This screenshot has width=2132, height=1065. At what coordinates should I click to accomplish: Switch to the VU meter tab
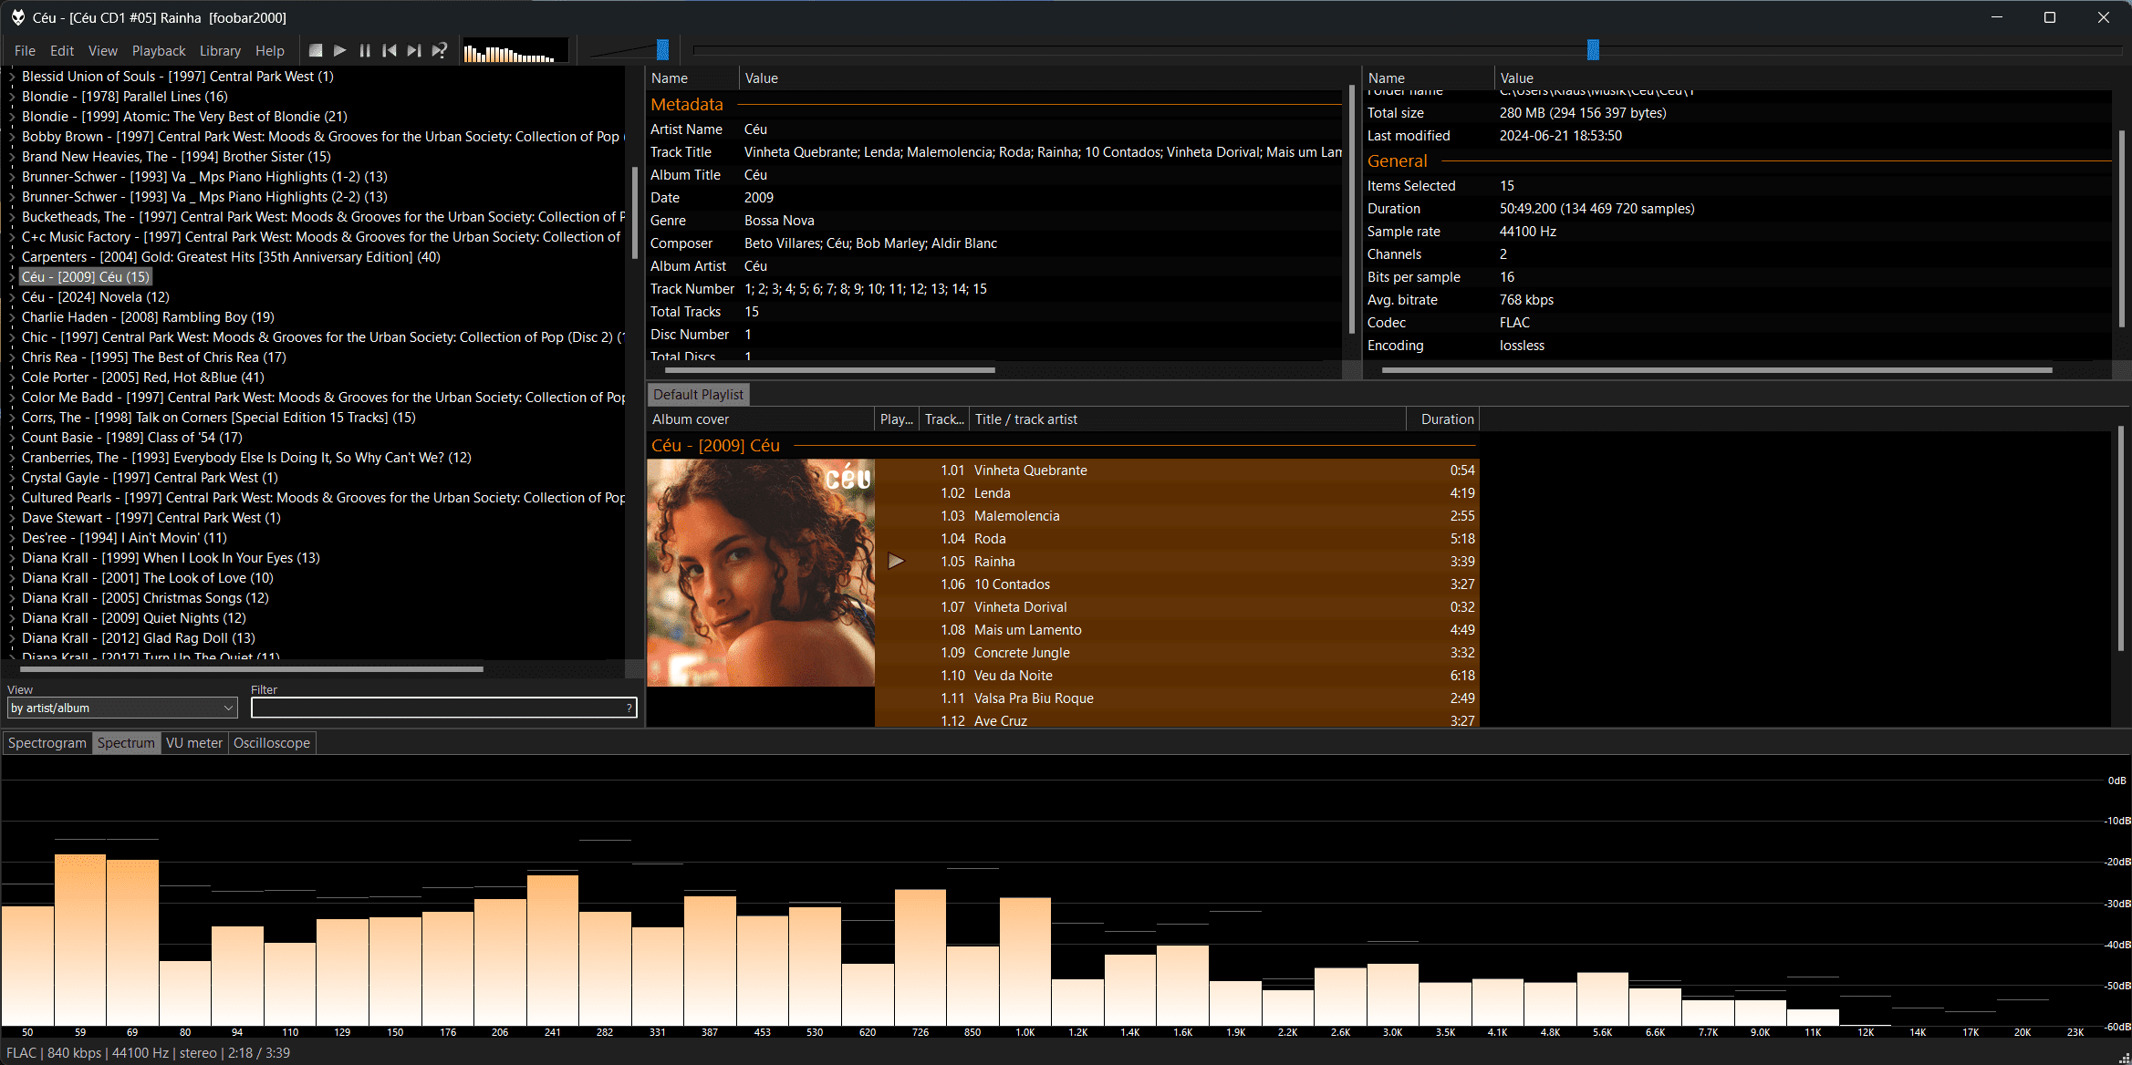point(194,743)
